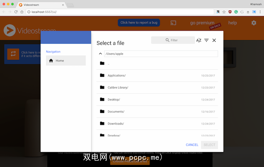This screenshot has height=167, width=264.
Task: Open the Calibre Library/ folder
Action: [x=157, y=87]
